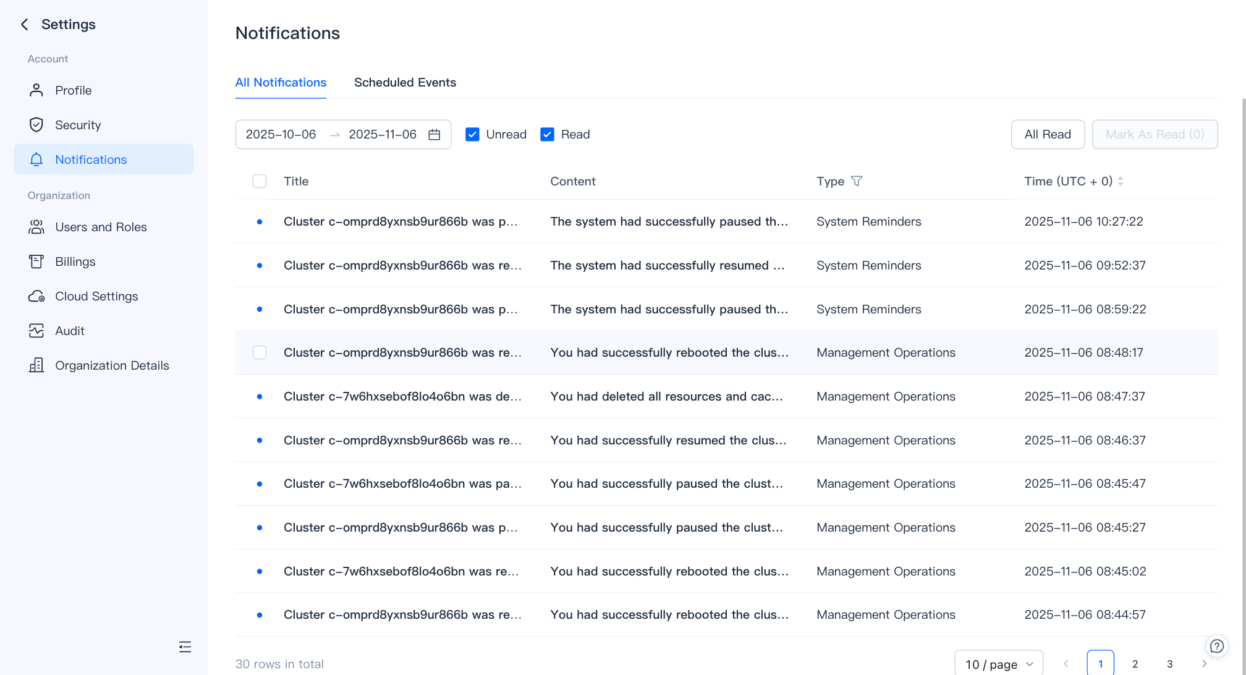Viewport: 1246px width, 675px height.
Task: Click the back arrow next to Settings
Action: [25, 24]
